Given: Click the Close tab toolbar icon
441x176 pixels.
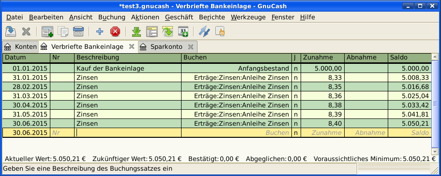Looking at the screenshot, I should tap(26, 31).
